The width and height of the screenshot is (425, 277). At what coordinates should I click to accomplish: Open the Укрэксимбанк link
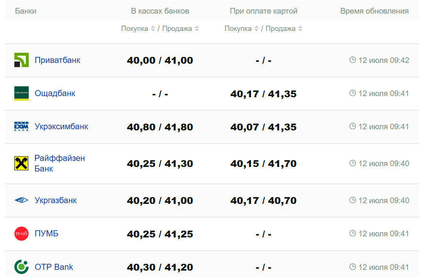(x=61, y=127)
